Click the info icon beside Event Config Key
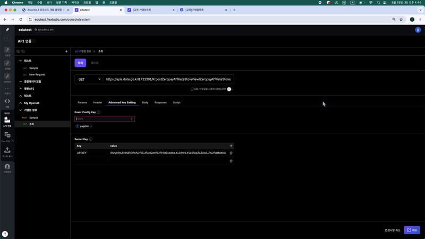 click(99, 112)
